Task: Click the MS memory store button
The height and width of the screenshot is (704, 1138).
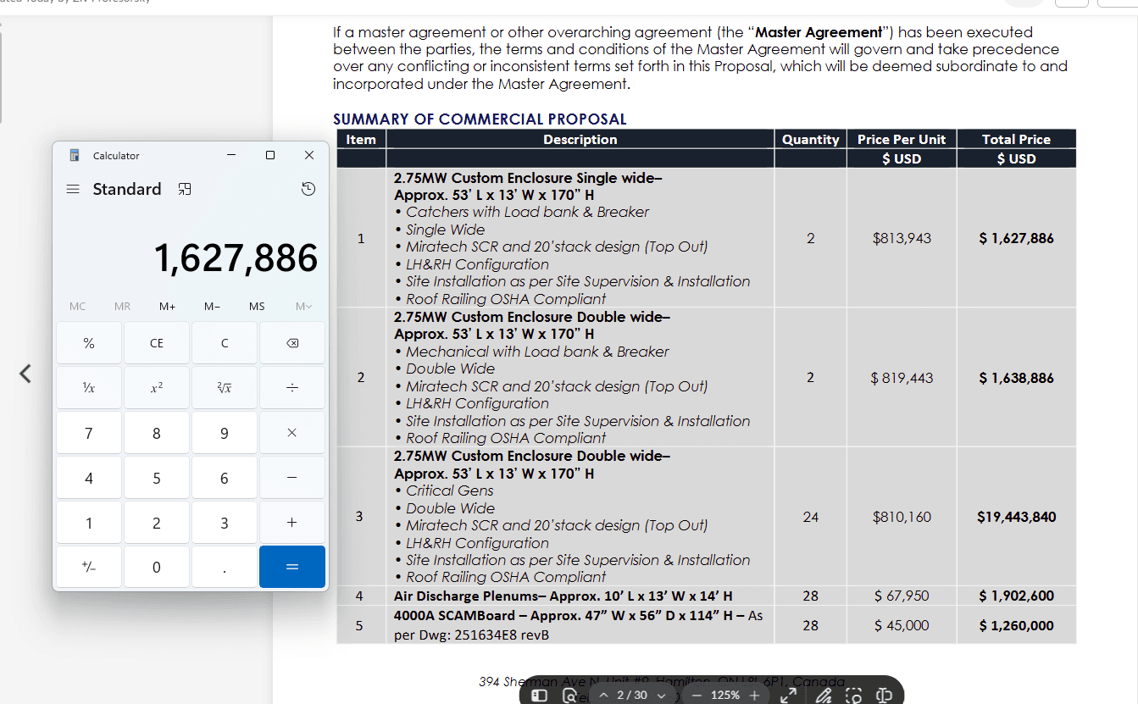Action: coord(257,307)
